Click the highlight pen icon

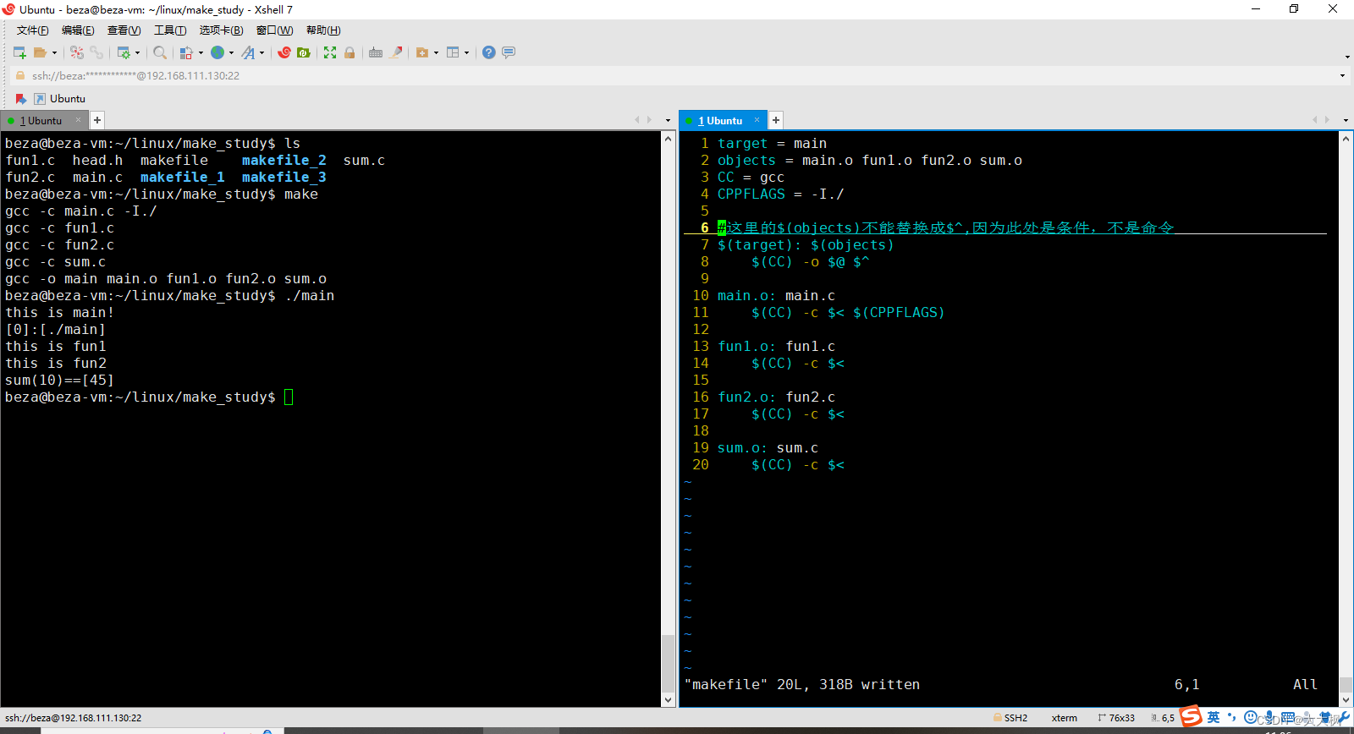click(395, 52)
